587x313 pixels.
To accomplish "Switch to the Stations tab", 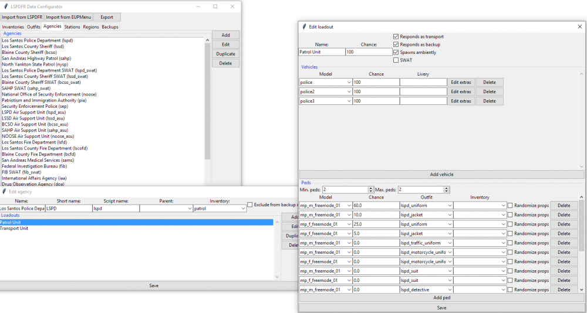I will coord(72,27).
